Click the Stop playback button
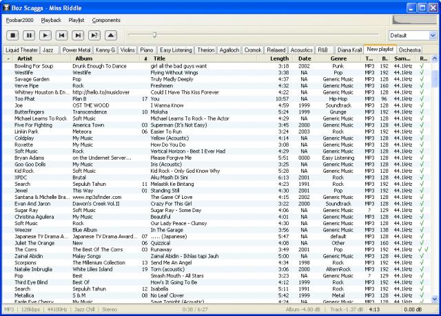The width and height of the screenshot is (441, 316). [x=12, y=34]
